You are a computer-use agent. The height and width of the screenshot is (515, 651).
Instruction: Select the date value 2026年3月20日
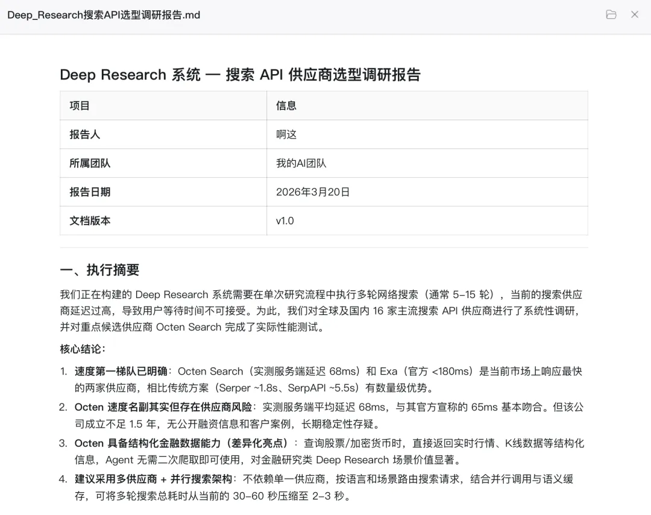pyautogui.click(x=313, y=192)
